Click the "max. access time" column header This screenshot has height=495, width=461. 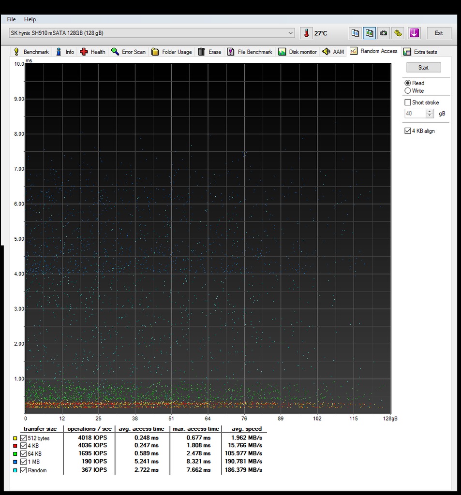(x=196, y=429)
